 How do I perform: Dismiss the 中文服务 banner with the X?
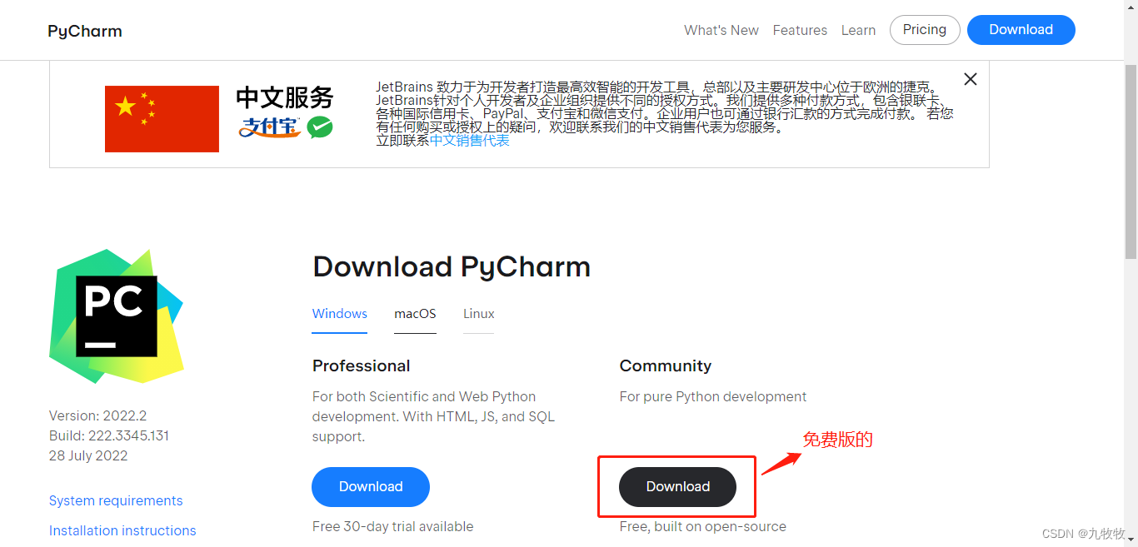(970, 78)
